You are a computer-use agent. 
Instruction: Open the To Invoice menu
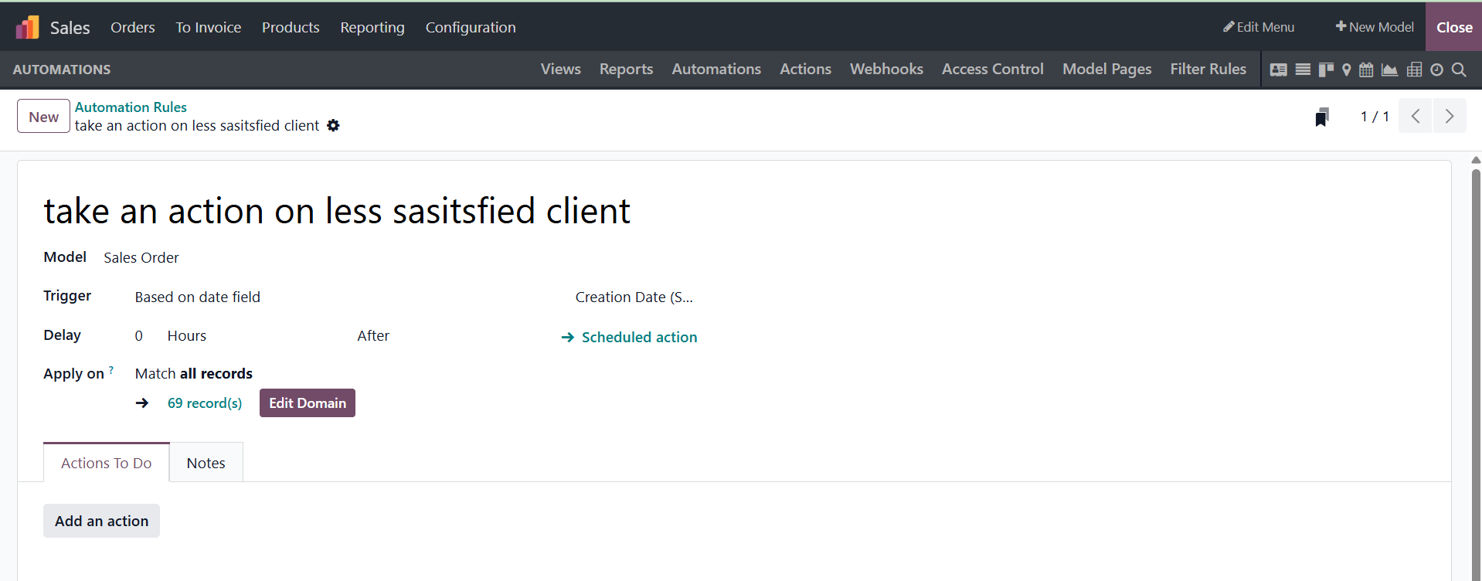(209, 28)
